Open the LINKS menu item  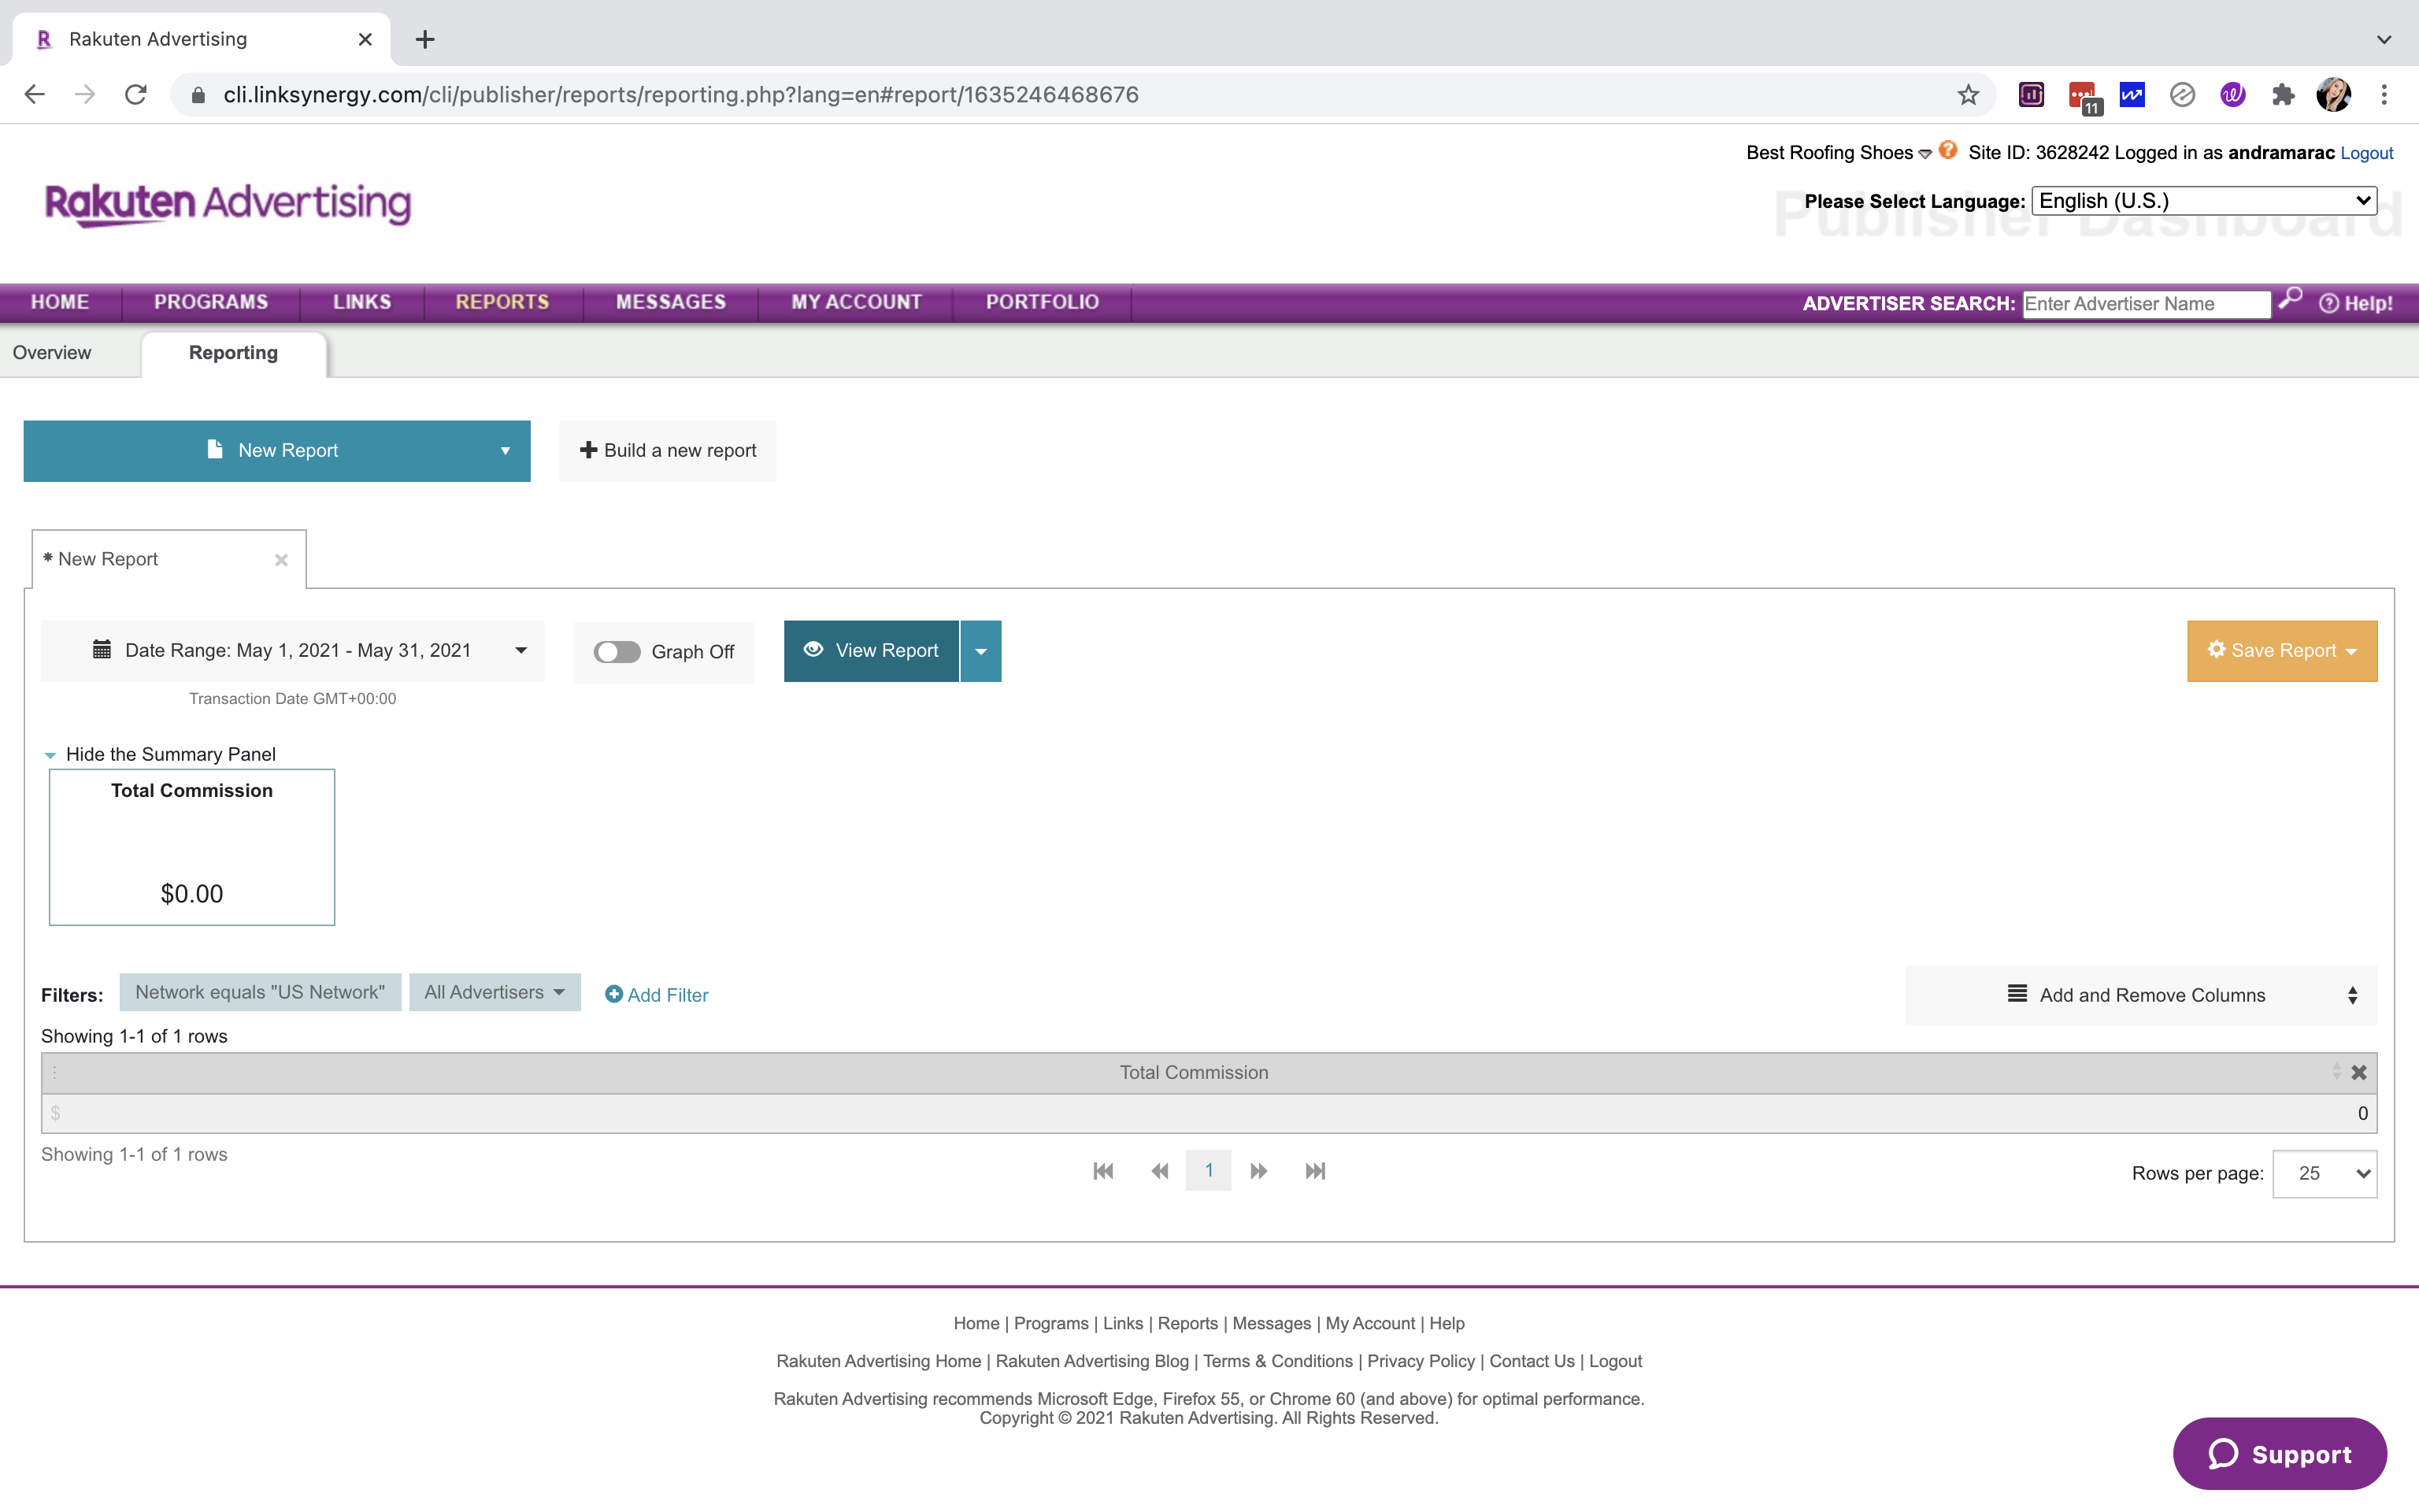pyautogui.click(x=362, y=302)
